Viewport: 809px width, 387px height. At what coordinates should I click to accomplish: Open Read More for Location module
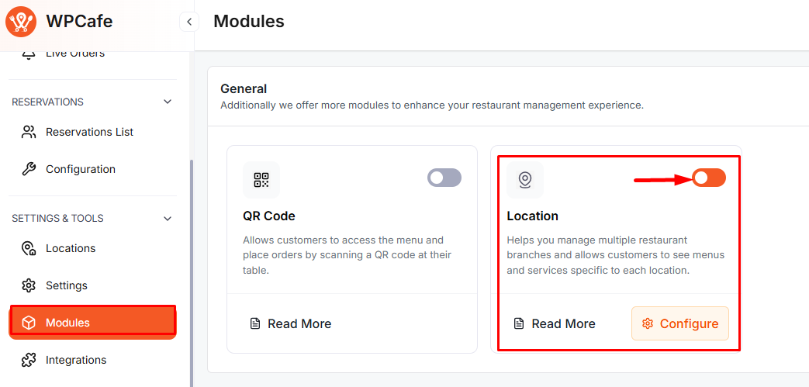coord(555,323)
